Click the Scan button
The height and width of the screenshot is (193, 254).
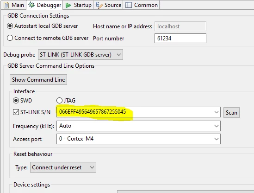tap(231, 113)
